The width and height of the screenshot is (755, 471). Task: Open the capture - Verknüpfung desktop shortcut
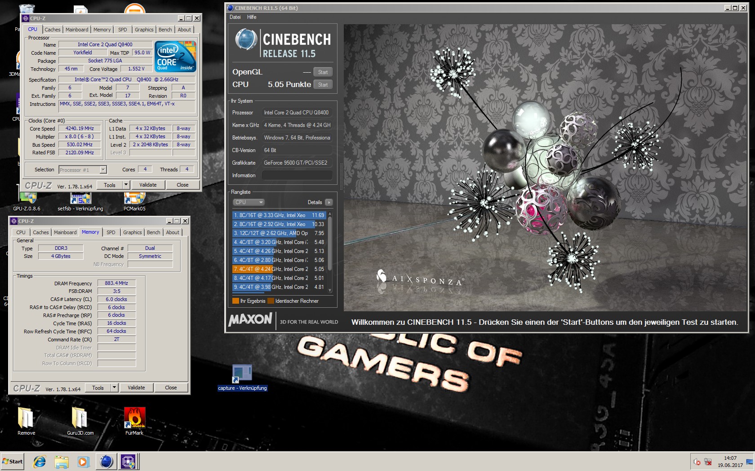click(x=242, y=378)
